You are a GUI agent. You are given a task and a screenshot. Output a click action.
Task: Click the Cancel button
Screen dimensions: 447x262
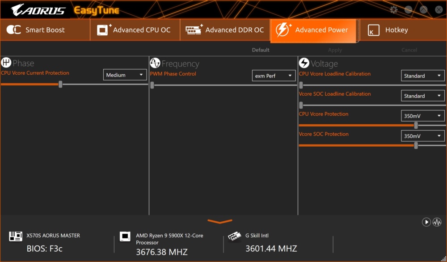[x=409, y=50]
